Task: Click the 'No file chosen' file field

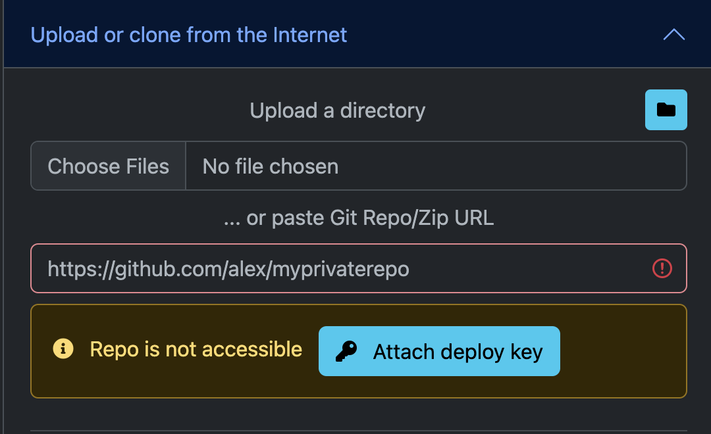Action: (x=435, y=166)
